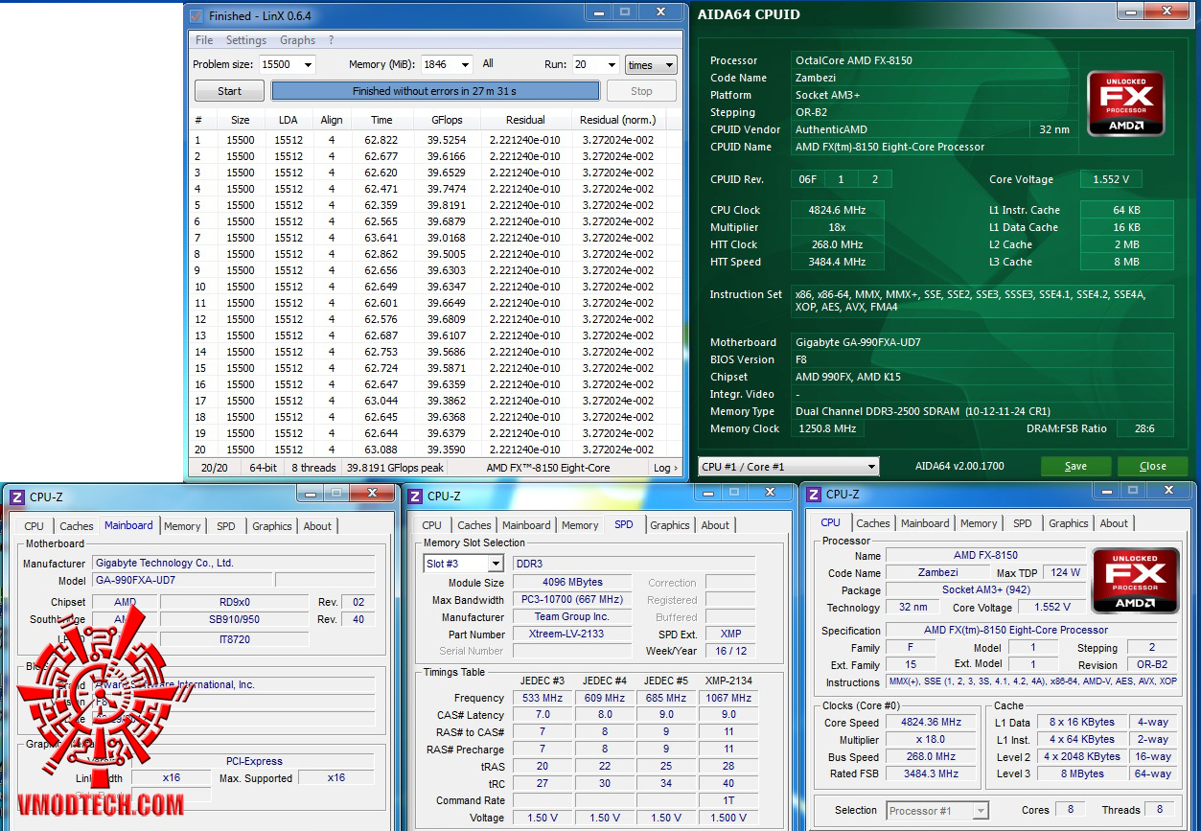Open the 'times' run mode dropdown
The image size is (1201, 831).
(x=651, y=65)
